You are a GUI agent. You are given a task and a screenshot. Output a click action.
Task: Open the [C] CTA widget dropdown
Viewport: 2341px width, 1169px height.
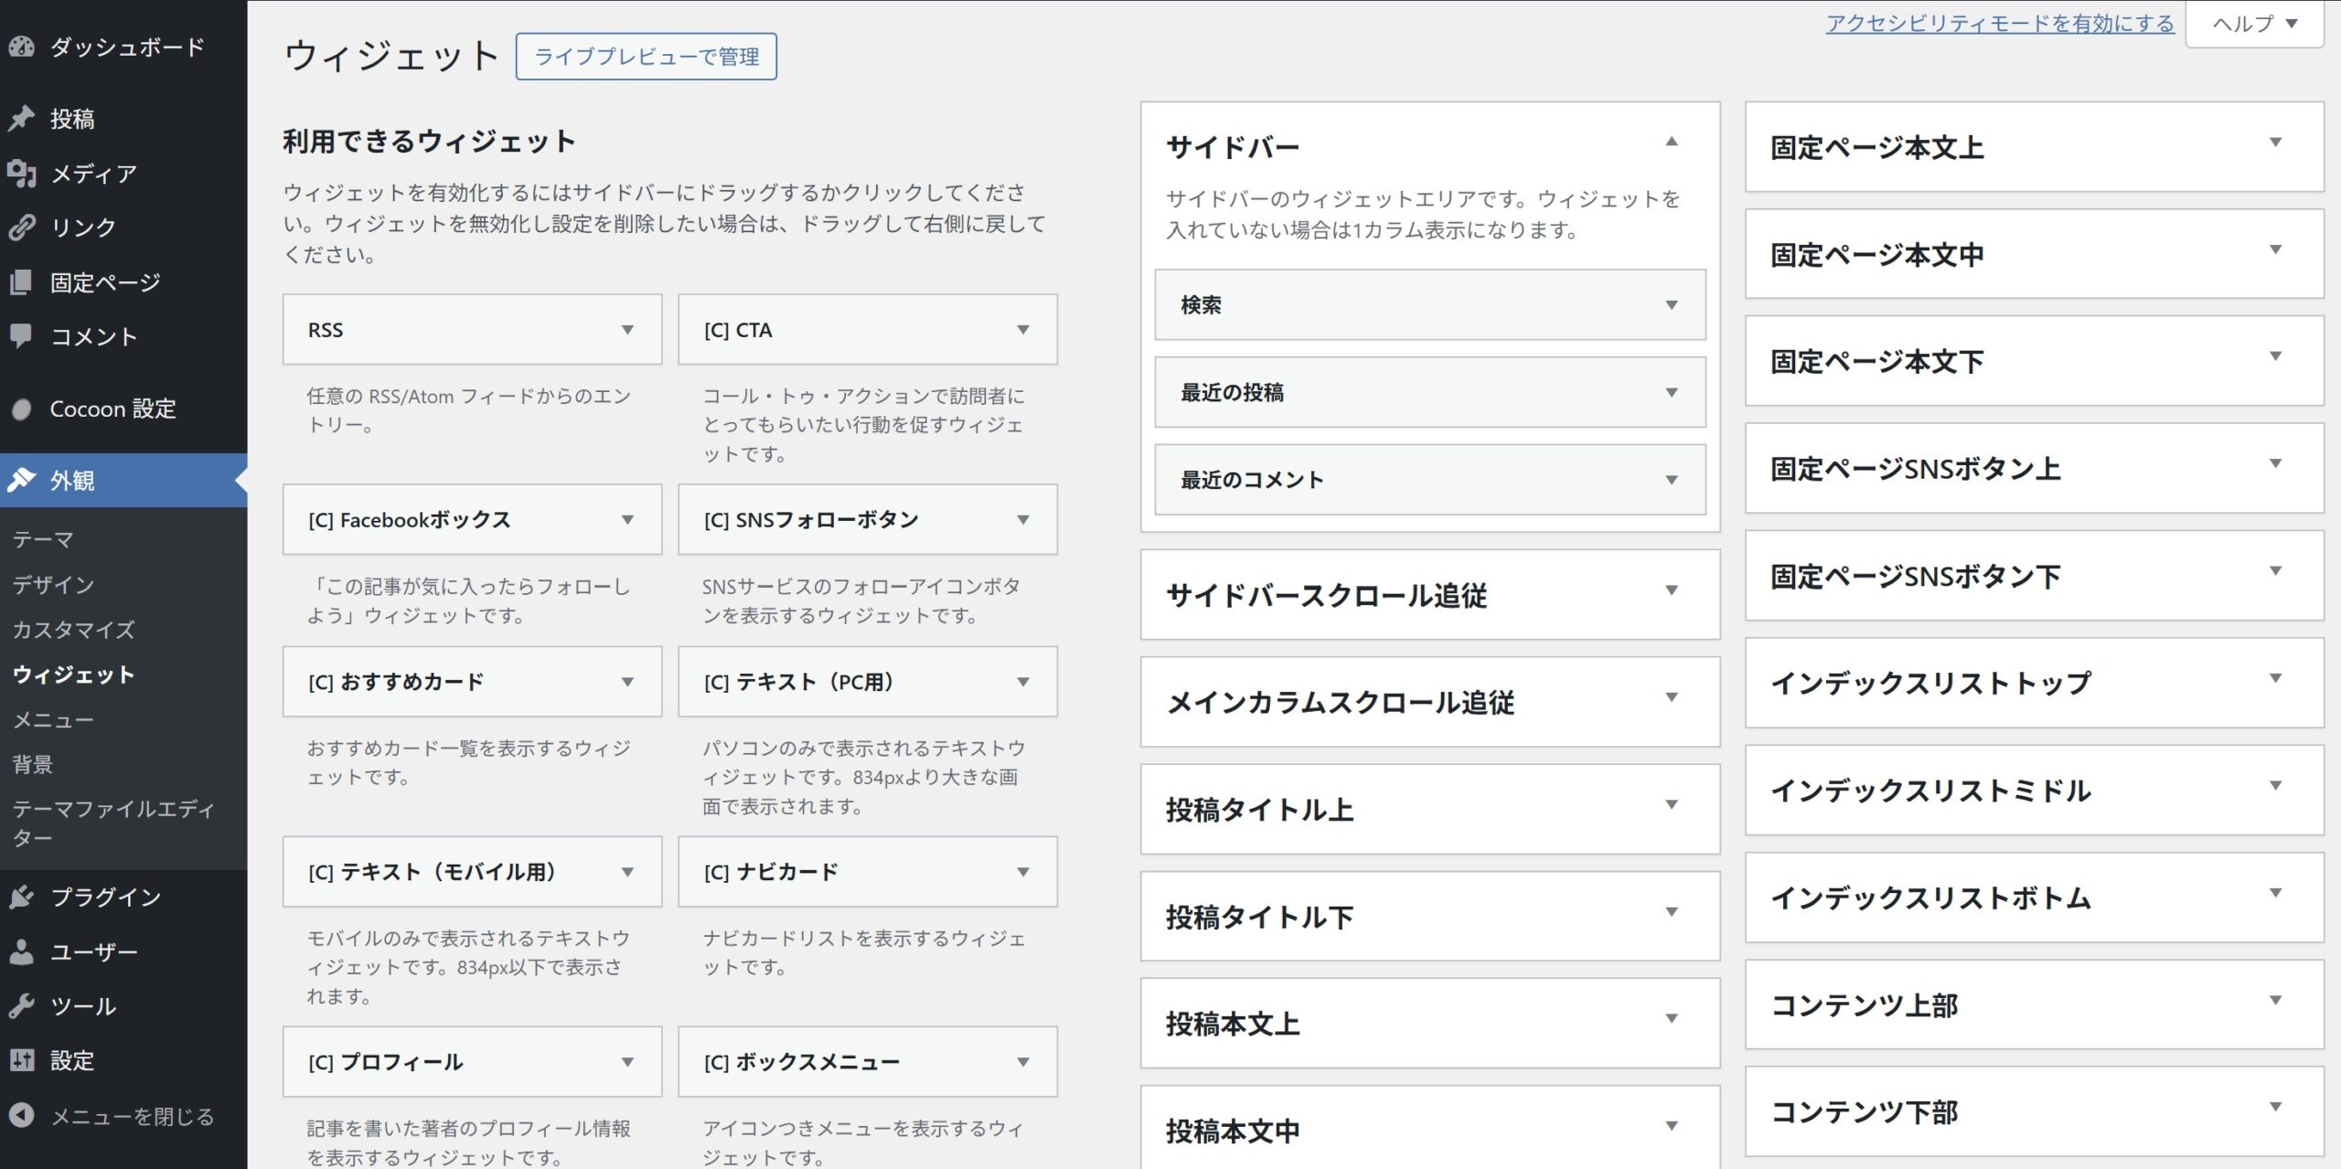click(x=1022, y=330)
